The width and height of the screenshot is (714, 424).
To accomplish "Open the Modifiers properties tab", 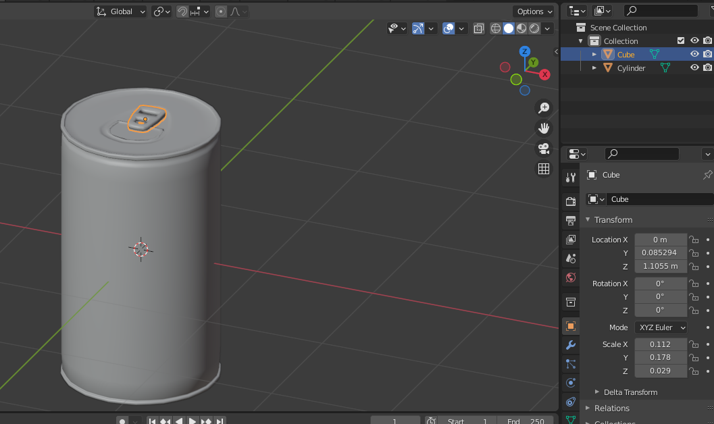I will tap(571, 345).
